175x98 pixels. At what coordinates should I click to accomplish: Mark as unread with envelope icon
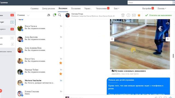pyautogui.click(x=134, y=15)
